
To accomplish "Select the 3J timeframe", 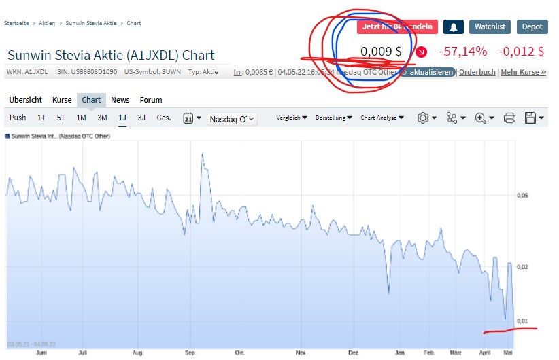I will pos(141,118).
